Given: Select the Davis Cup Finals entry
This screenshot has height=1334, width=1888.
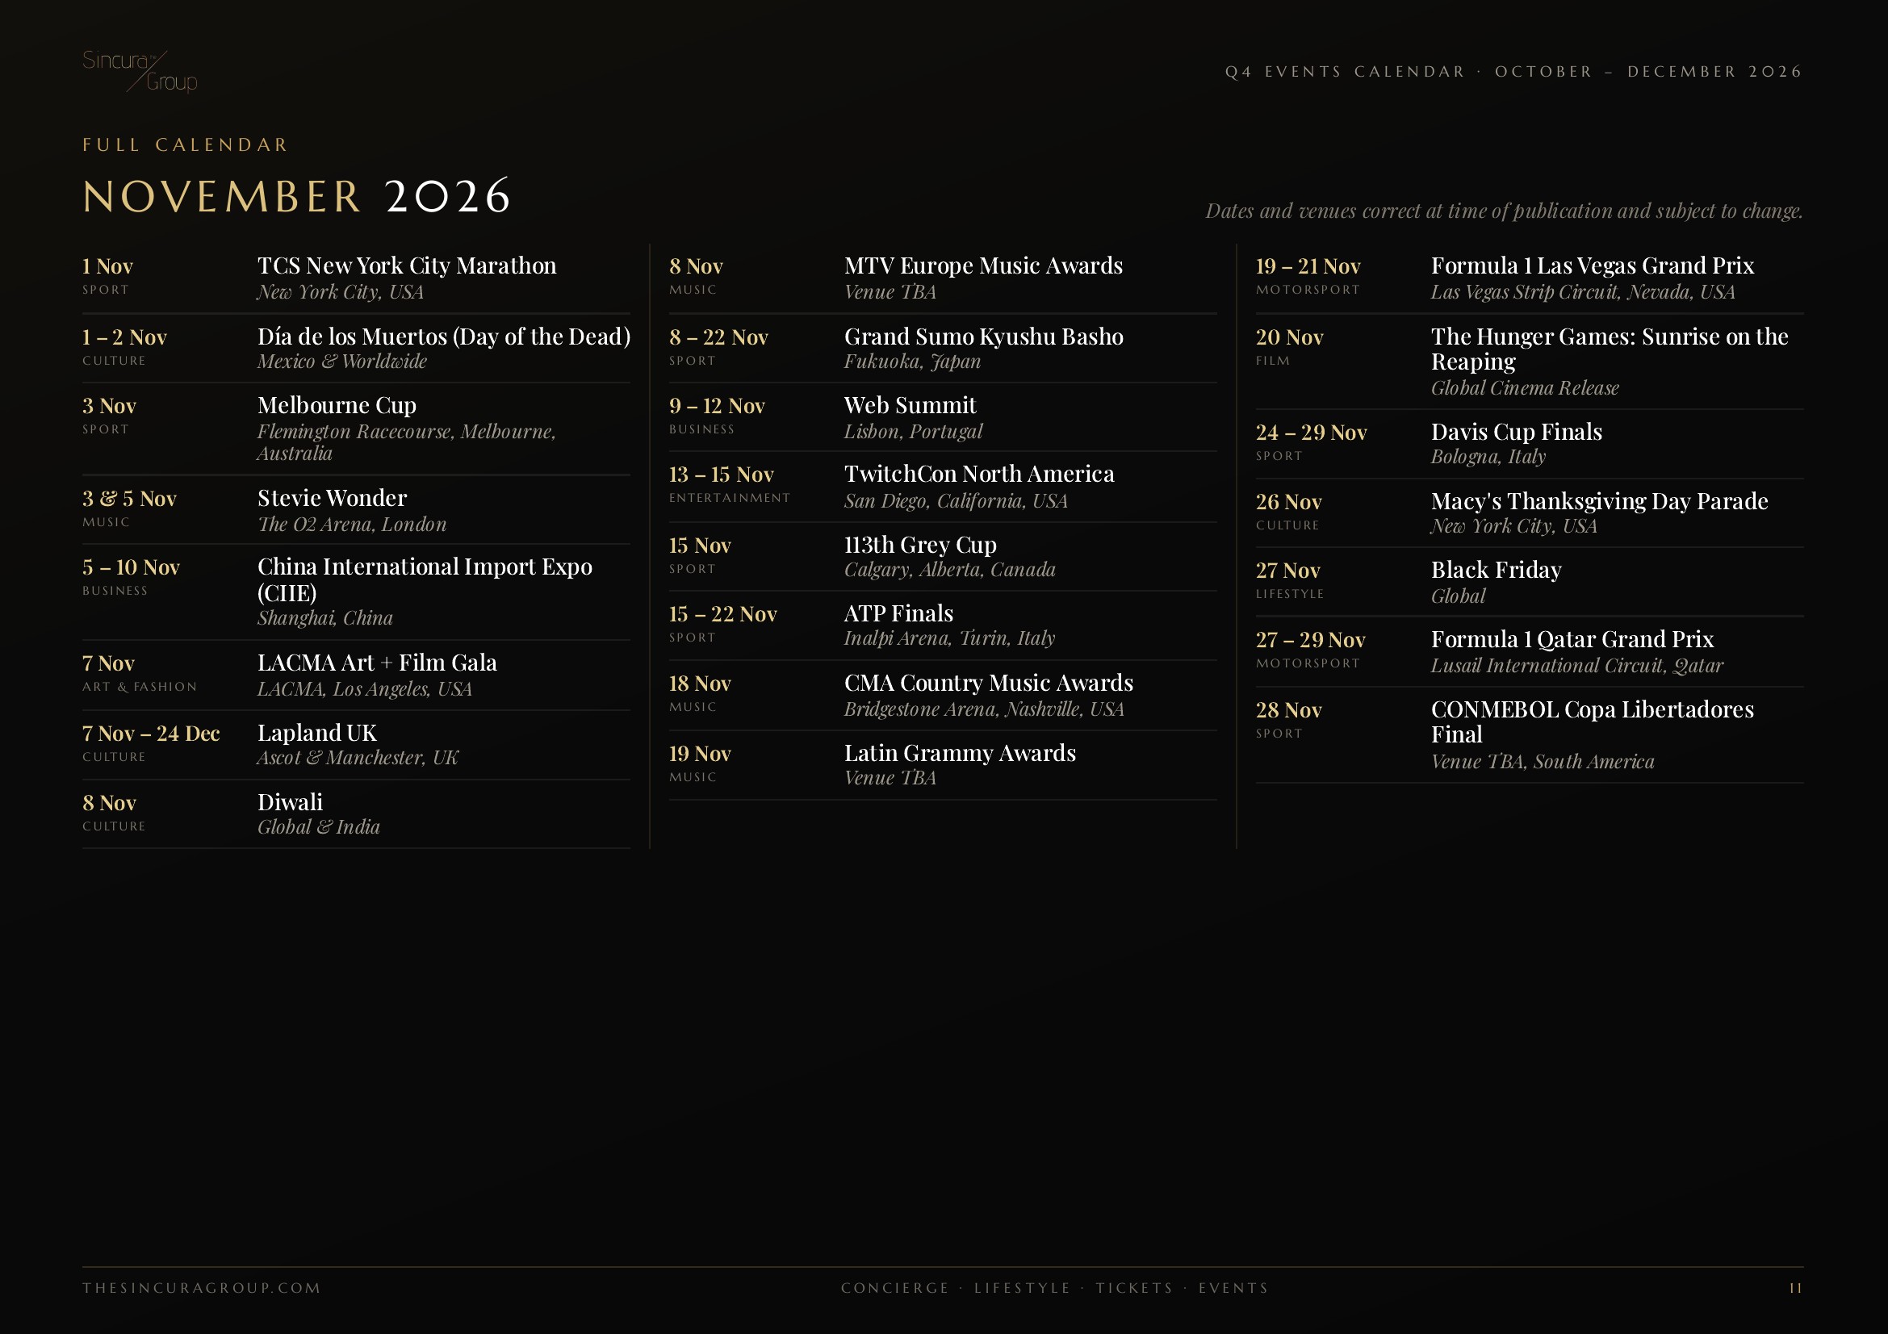Looking at the screenshot, I should [1516, 433].
